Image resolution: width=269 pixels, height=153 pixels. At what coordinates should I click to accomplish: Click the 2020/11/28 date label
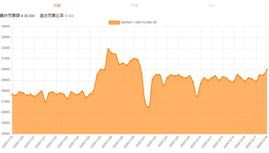[118, 142]
